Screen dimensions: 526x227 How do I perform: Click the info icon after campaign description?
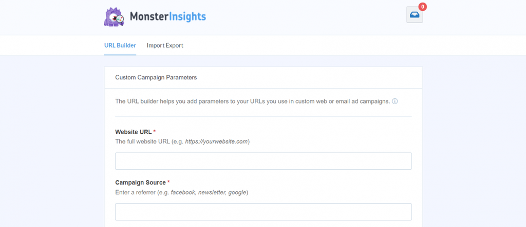tap(395, 101)
